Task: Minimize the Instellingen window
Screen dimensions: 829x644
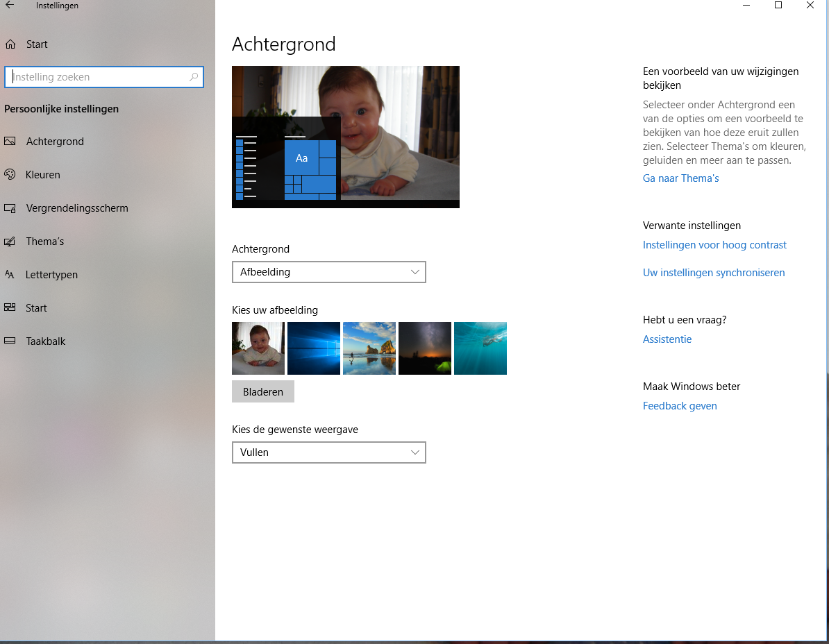Action: click(x=746, y=6)
